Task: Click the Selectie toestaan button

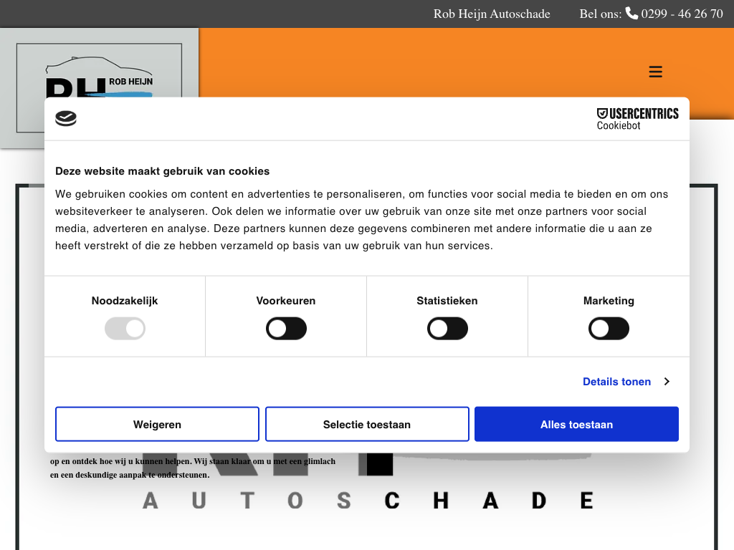Action: pos(367,425)
